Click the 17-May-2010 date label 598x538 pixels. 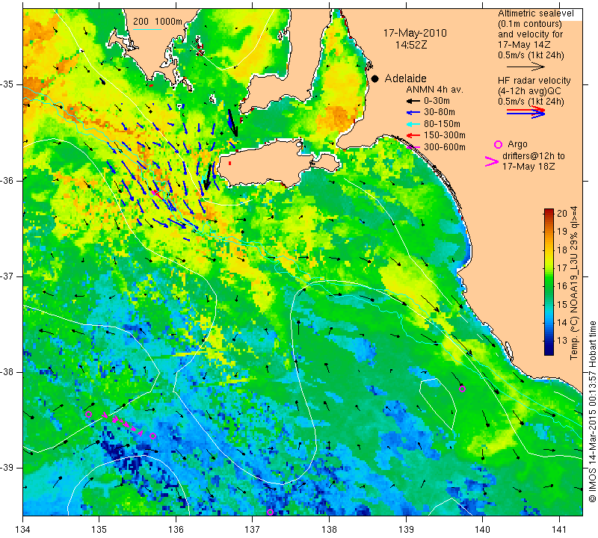coord(415,33)
